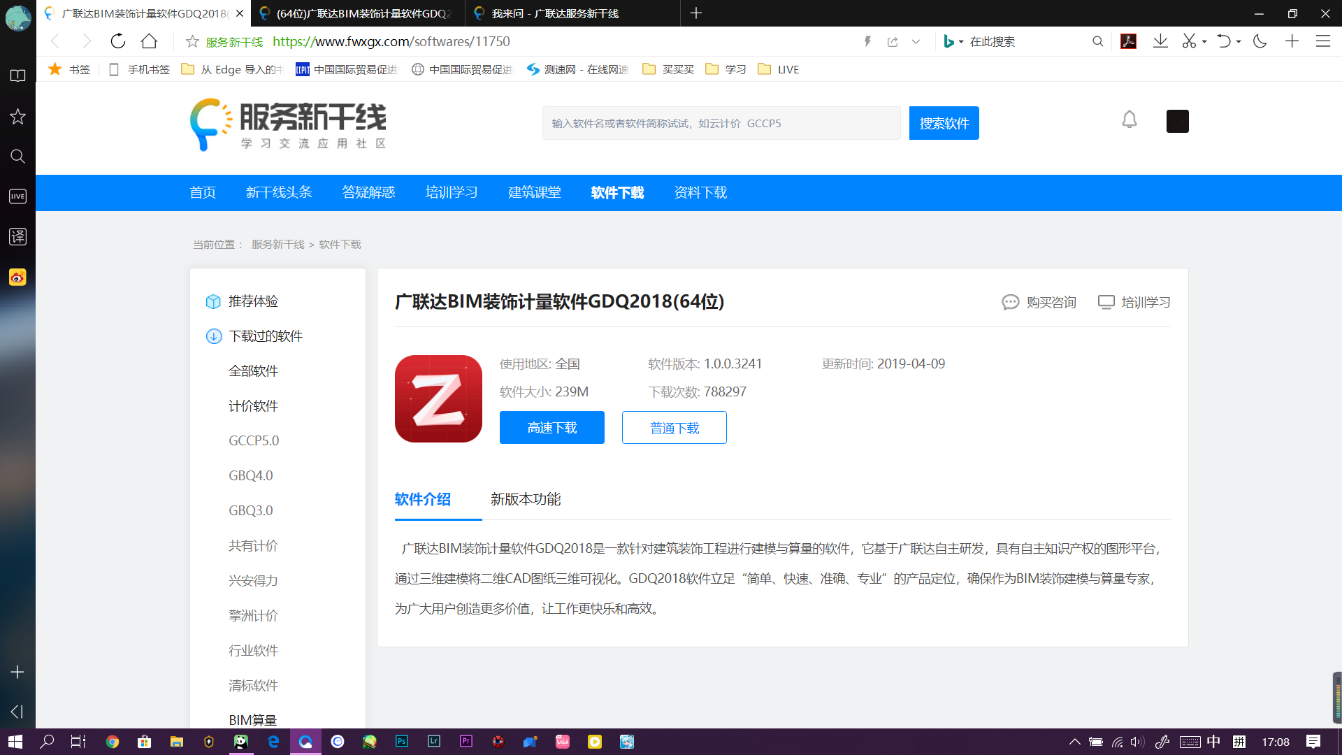The image size is (1342, 755).
Task: Select GBQ4.0 in software list
Action: coord(251,476)
